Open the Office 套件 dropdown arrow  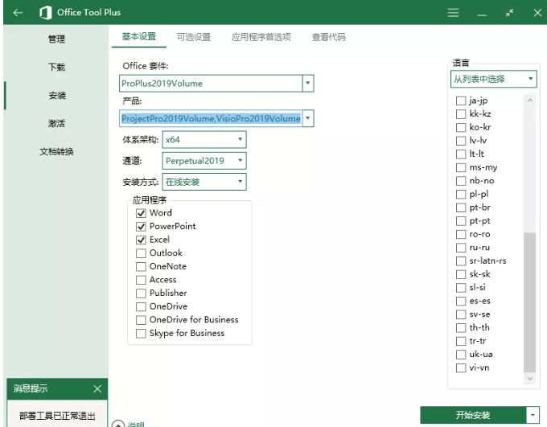click(307, 83)
